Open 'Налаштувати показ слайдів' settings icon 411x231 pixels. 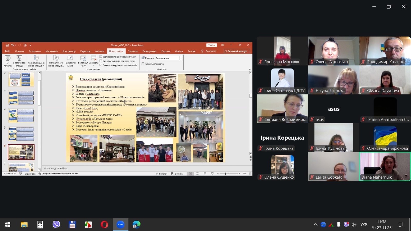(56, 58)
